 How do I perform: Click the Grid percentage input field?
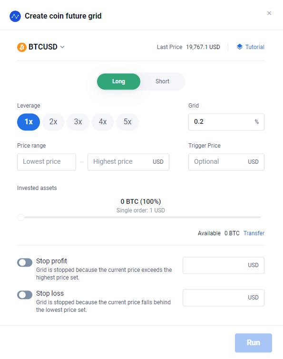226,122
